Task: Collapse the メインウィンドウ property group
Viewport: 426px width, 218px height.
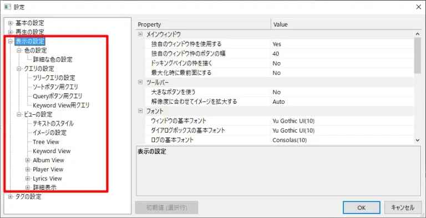Action: [140, 34]
